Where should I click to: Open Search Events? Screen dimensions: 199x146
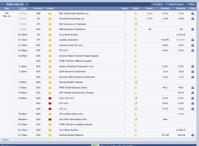(x=174, y=4)
